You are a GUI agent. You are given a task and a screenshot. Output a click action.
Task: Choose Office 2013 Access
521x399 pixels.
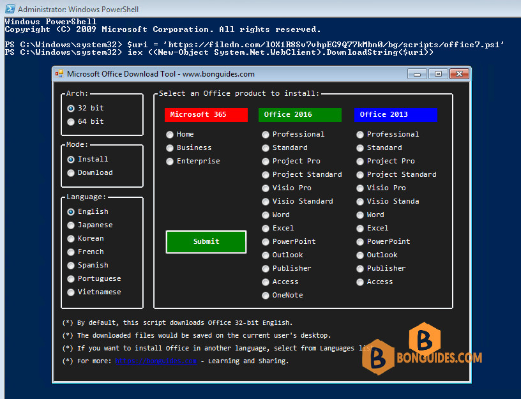375,282
